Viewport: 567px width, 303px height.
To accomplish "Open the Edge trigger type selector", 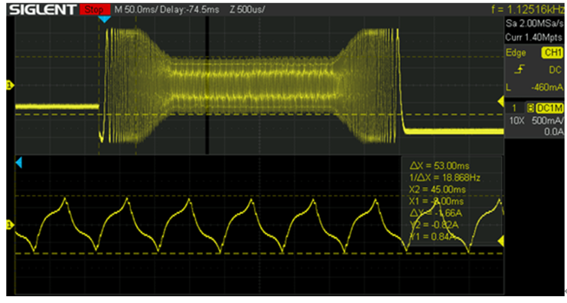I will 515,52.
